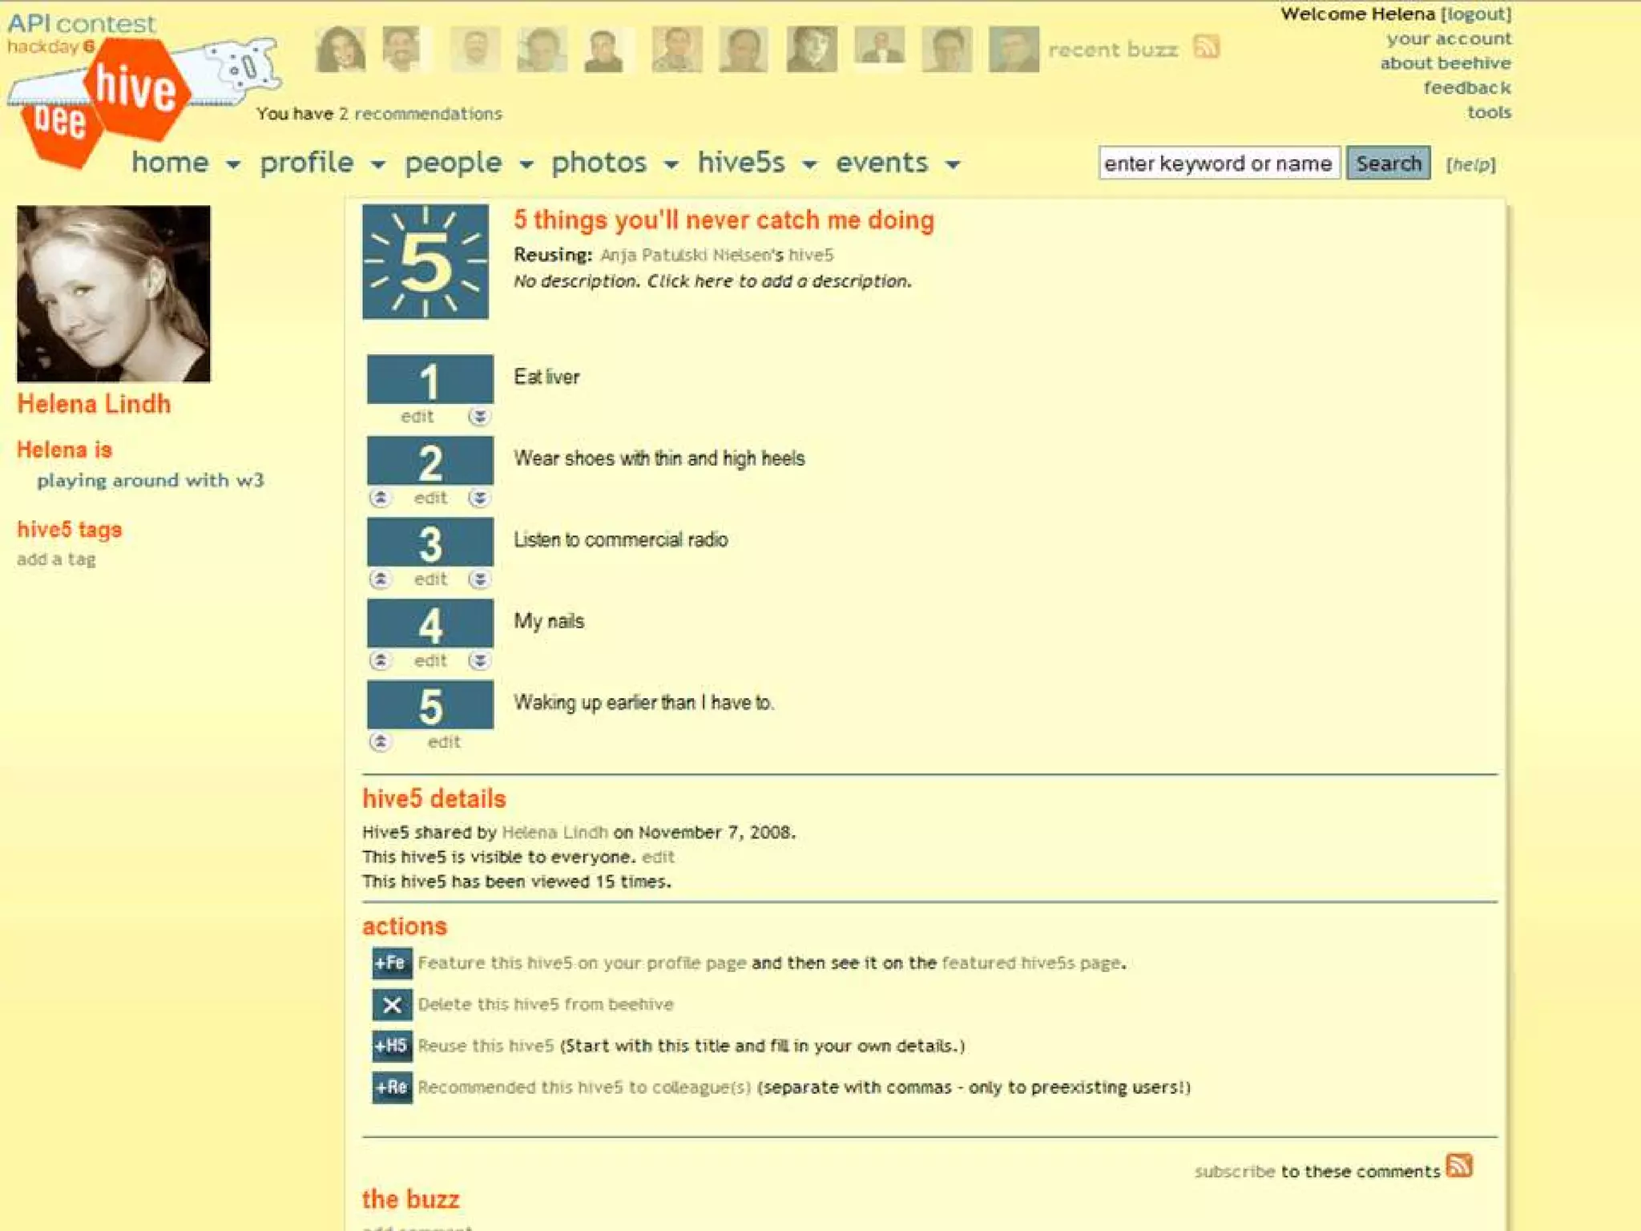Click the first user avatar in buzz strip
The width and height of the screenshot is (1641, 1231).
pos(341,49)
